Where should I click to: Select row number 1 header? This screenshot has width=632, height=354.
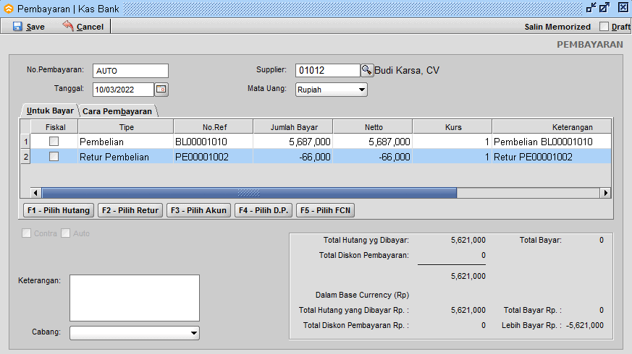click(x=26, y=142)
